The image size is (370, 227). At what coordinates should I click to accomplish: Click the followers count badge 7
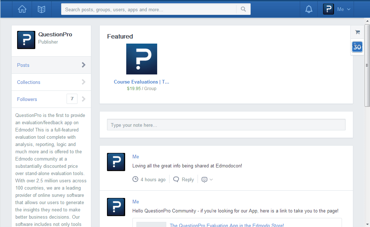point(72,99)
